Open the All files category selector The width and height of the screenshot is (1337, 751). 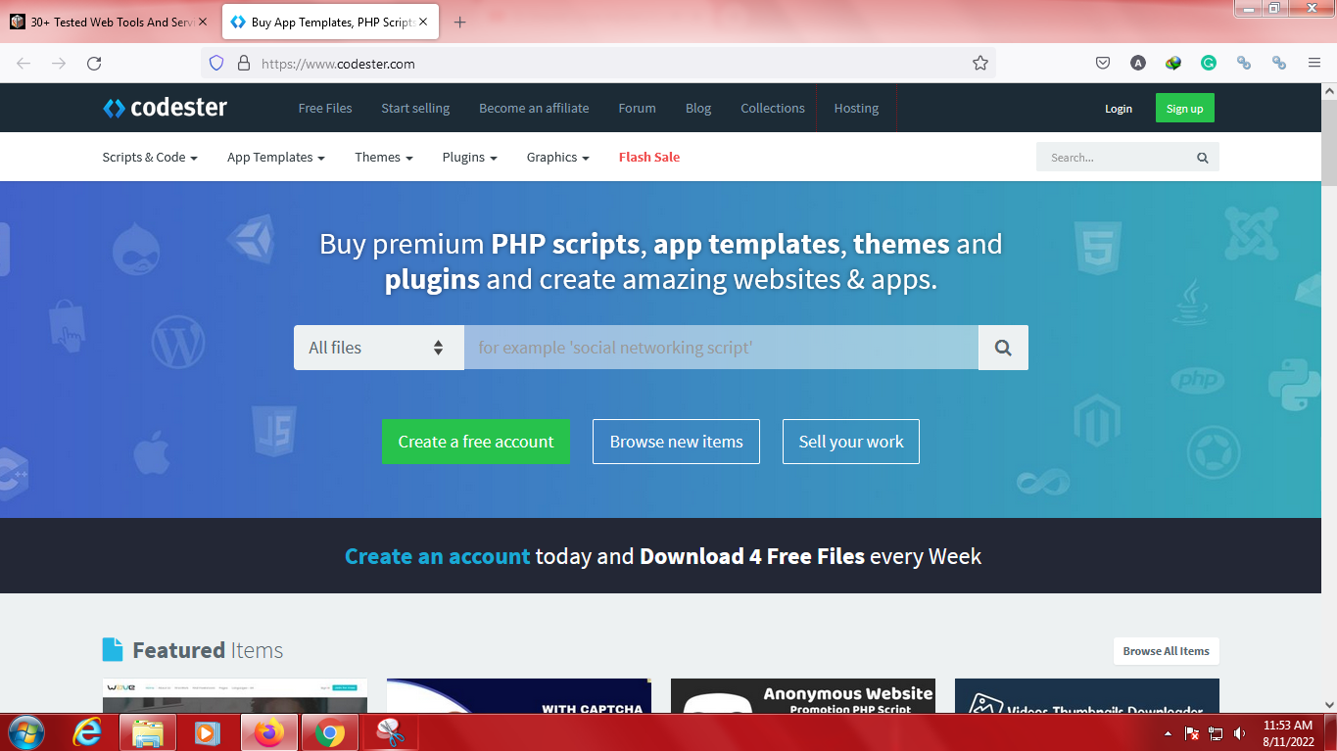[x=379, y=348]
